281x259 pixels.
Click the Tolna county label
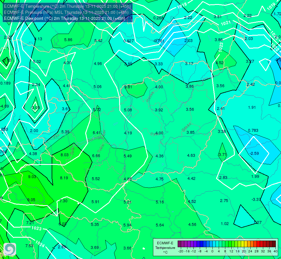tap(101, 148)
